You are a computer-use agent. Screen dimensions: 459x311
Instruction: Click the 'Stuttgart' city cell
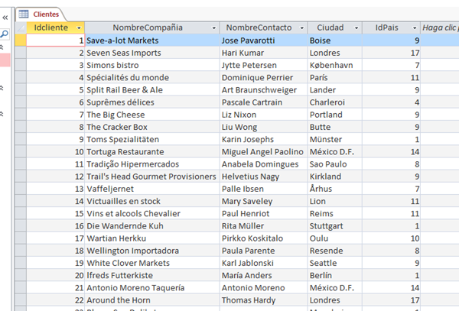[335, 226]
